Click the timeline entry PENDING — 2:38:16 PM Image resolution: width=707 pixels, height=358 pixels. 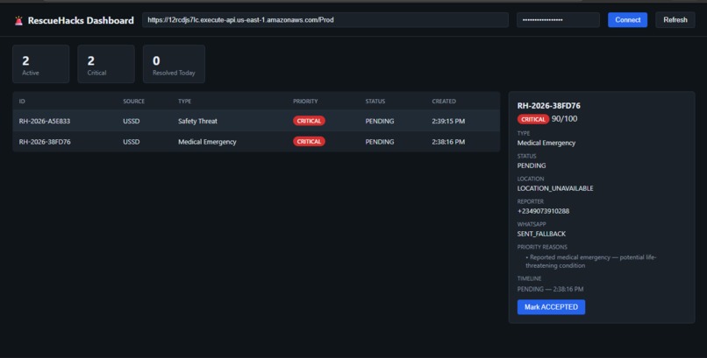click(x=550, y=289)
